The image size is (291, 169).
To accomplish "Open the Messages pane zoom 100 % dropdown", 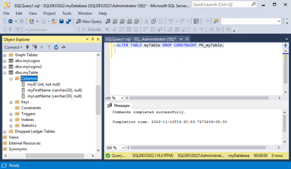I will click(123, 148).
